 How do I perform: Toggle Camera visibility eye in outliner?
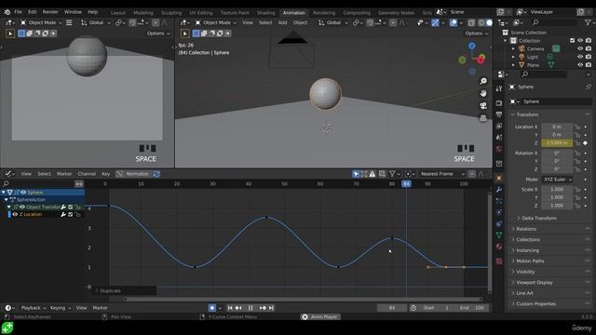pyautogui.click(x=580, y=48)
